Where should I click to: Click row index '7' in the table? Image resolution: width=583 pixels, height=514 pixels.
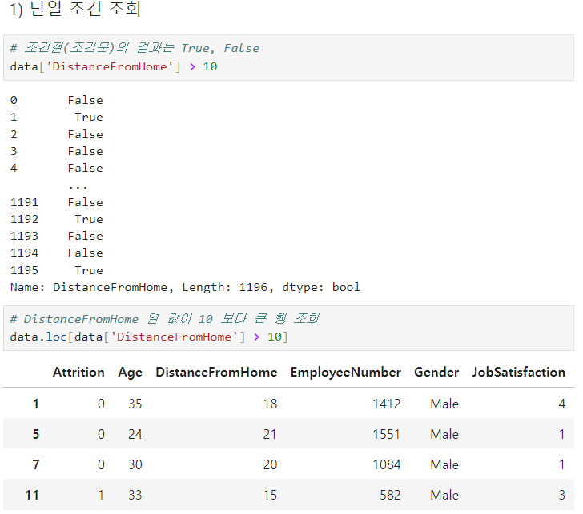click(36, 464)
